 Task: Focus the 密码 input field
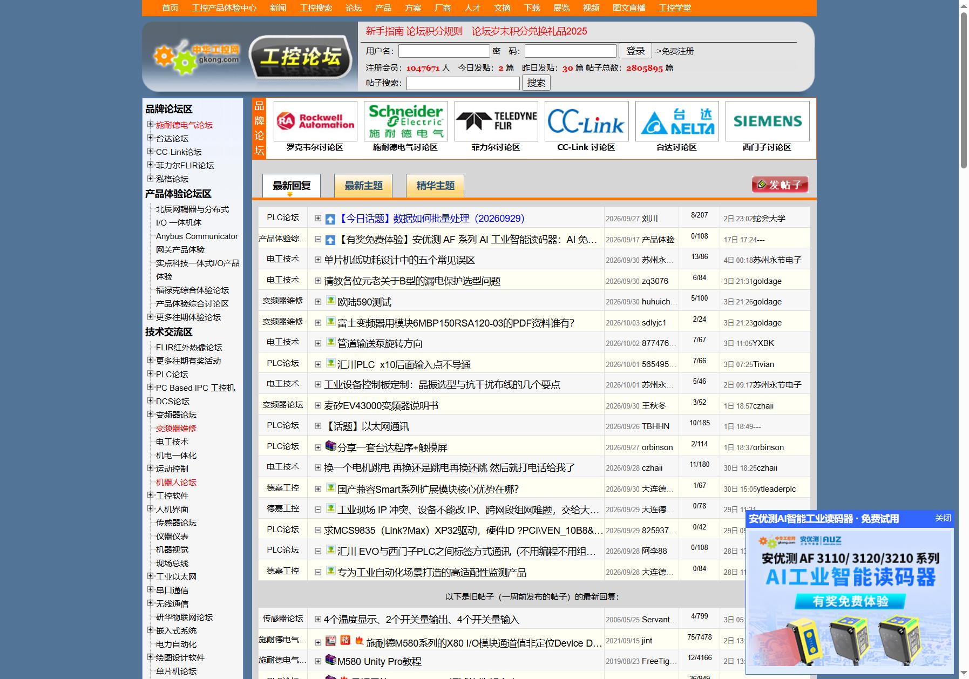[570, 51]
